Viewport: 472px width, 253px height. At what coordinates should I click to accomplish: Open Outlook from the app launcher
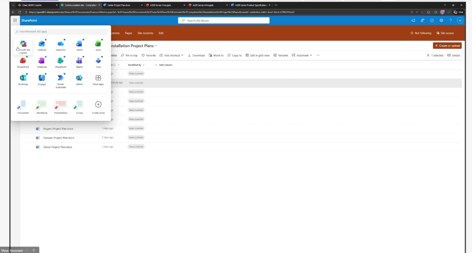click(42, 44)
